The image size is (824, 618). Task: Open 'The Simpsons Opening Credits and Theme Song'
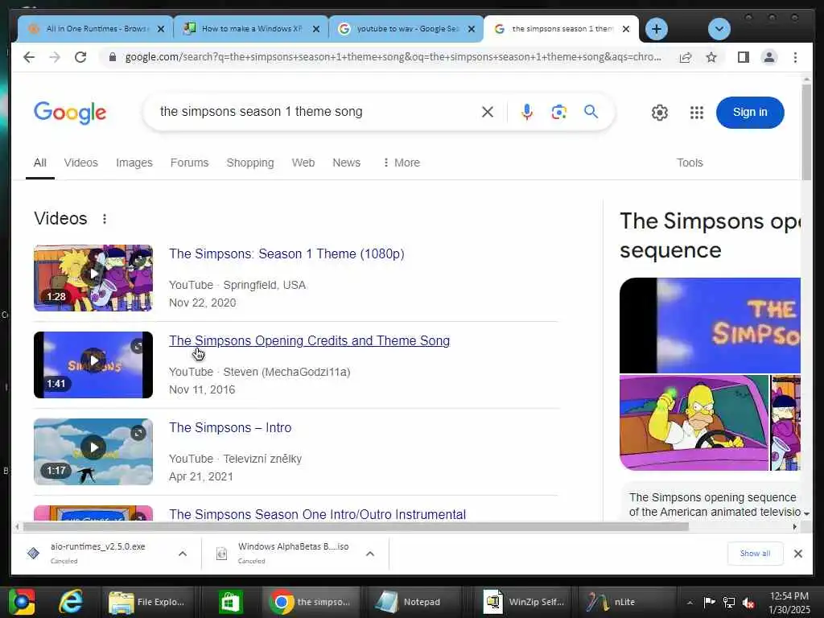point(309,340)
